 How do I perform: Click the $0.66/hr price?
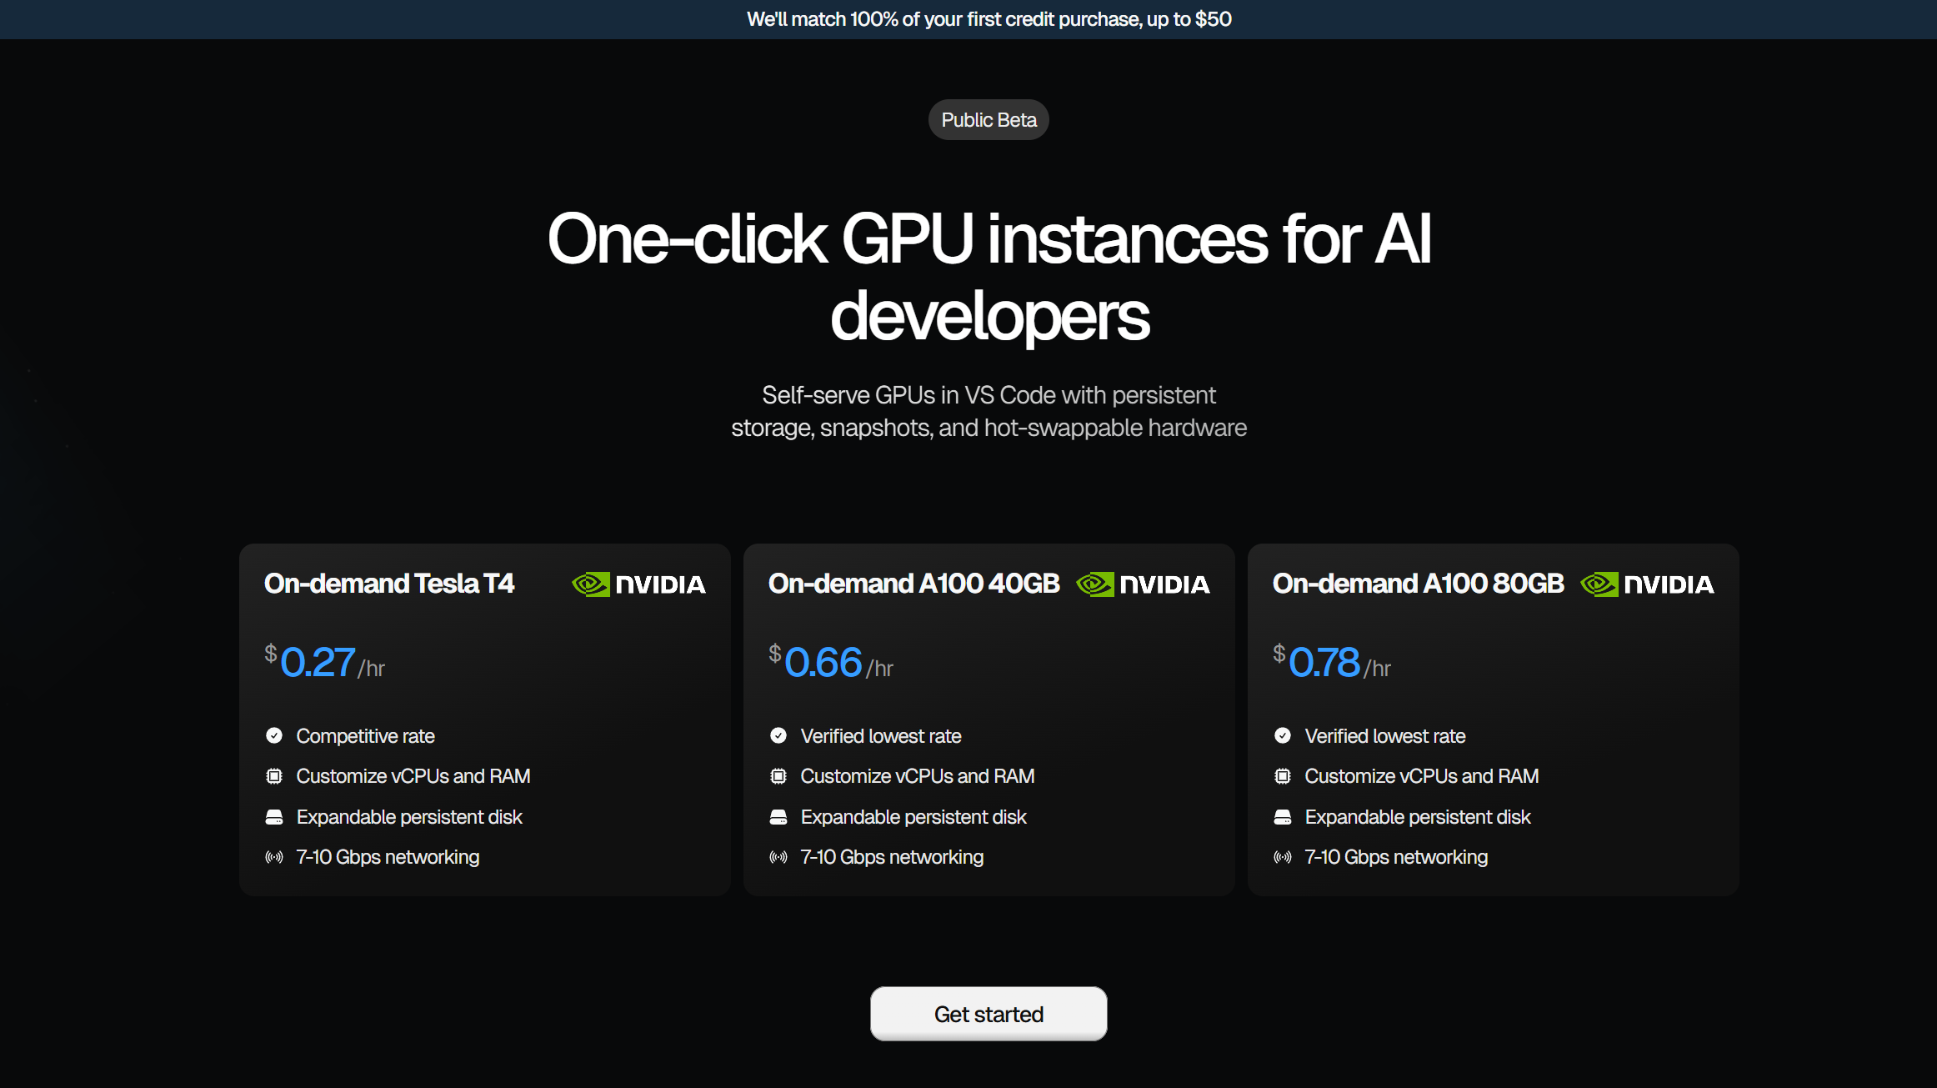tap(829, 663)
